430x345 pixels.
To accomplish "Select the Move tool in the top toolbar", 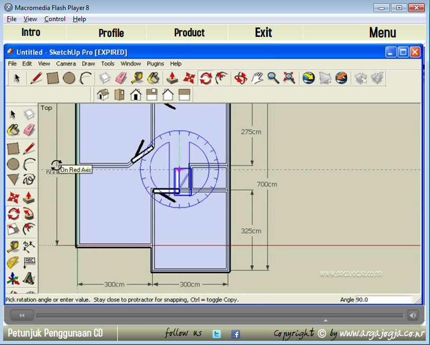I will (189, 78).
